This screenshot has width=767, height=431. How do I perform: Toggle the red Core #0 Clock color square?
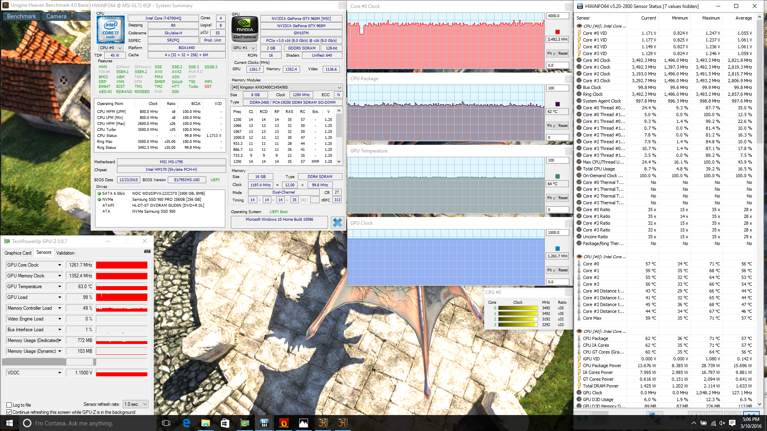click(557, 32)
